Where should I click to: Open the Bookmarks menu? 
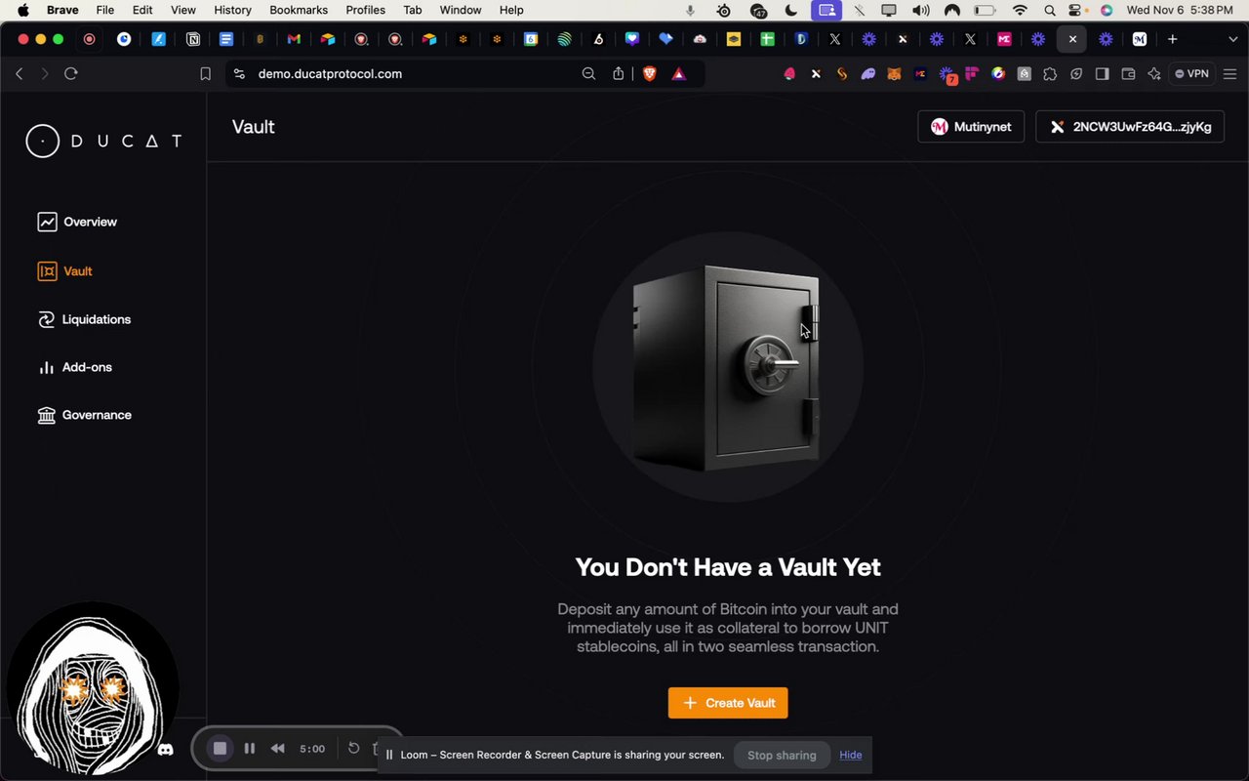click(x=299, y=10)
